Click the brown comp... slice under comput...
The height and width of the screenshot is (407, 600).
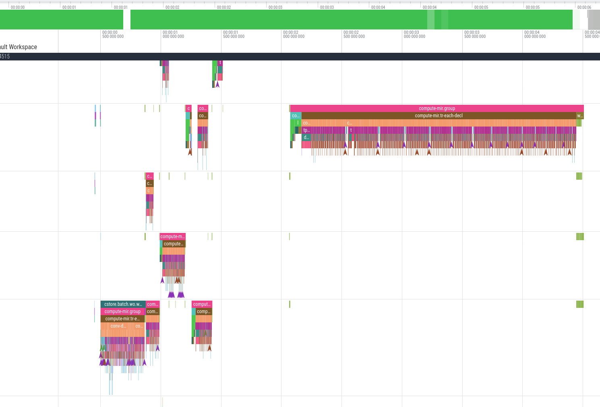203,311
